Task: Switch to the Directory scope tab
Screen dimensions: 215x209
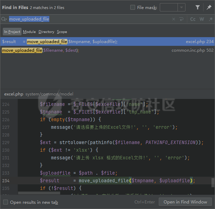Action: pyautogui.click(x=46, y=32)
